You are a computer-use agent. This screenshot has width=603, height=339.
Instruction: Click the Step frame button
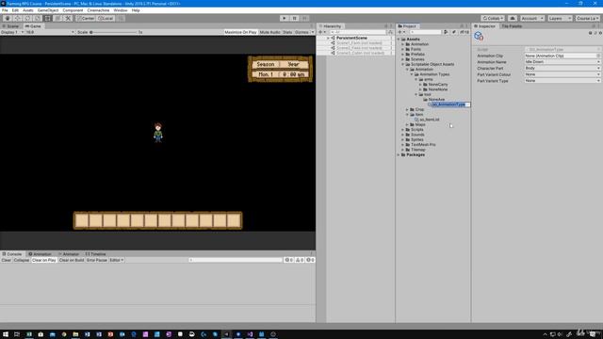(x=304, y=18)
